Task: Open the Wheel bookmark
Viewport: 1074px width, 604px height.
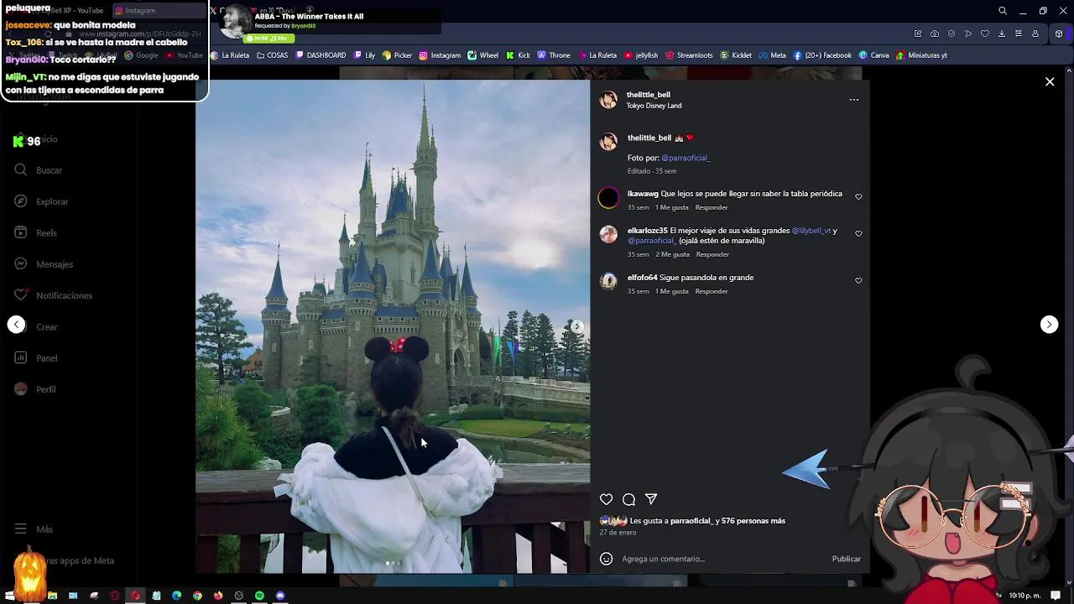Action: tap(482, 55)
